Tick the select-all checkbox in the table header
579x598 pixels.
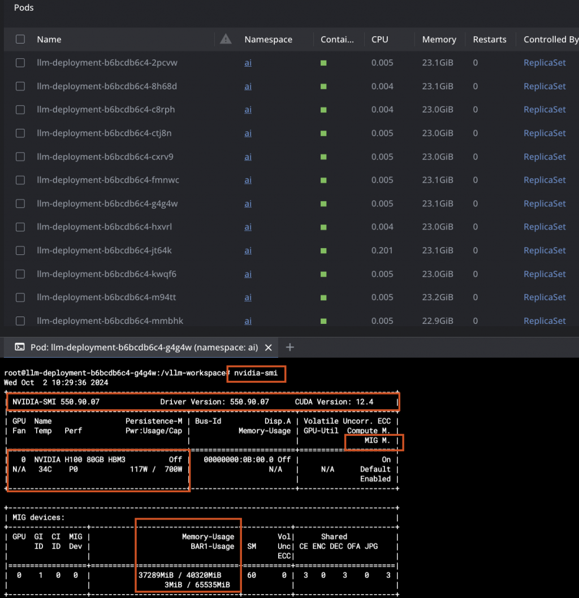click(20, 39)
